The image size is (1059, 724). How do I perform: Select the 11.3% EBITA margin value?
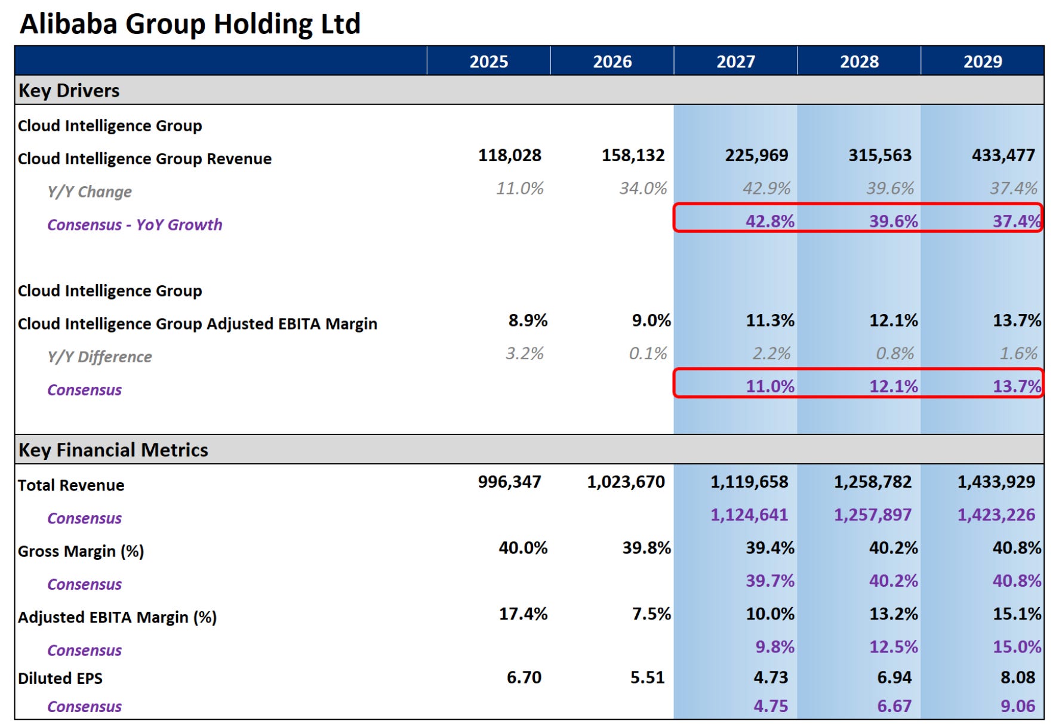tap(770, 321)
